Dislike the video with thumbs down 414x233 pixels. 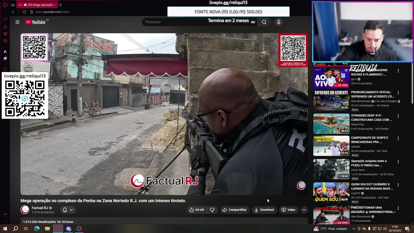click(212, 210)
